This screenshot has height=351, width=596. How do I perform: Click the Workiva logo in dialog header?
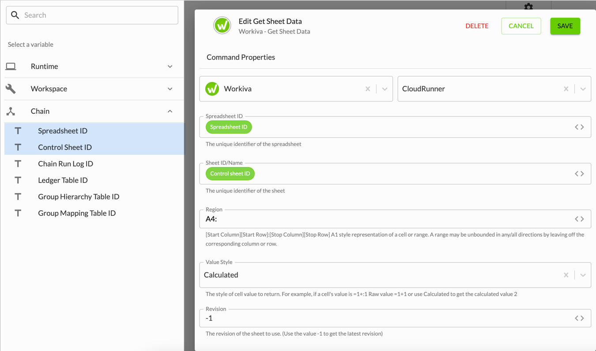pos(222,26)
